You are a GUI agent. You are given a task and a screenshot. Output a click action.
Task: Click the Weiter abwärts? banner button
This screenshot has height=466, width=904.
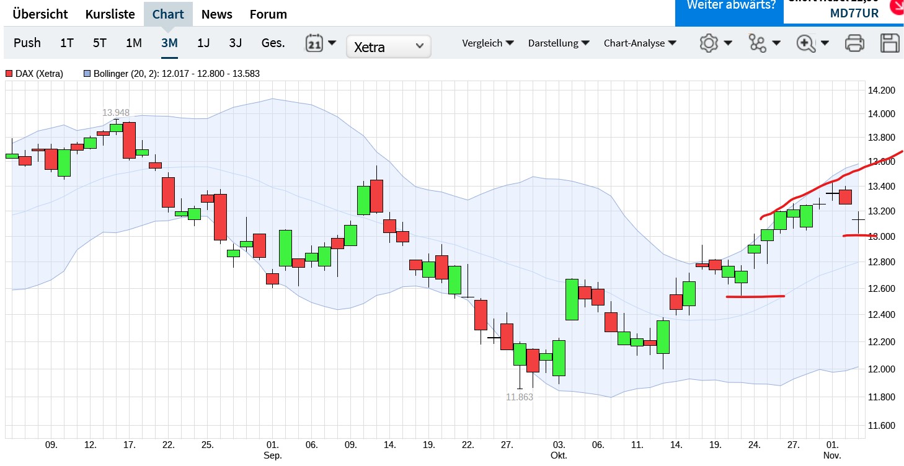(729, 5)
